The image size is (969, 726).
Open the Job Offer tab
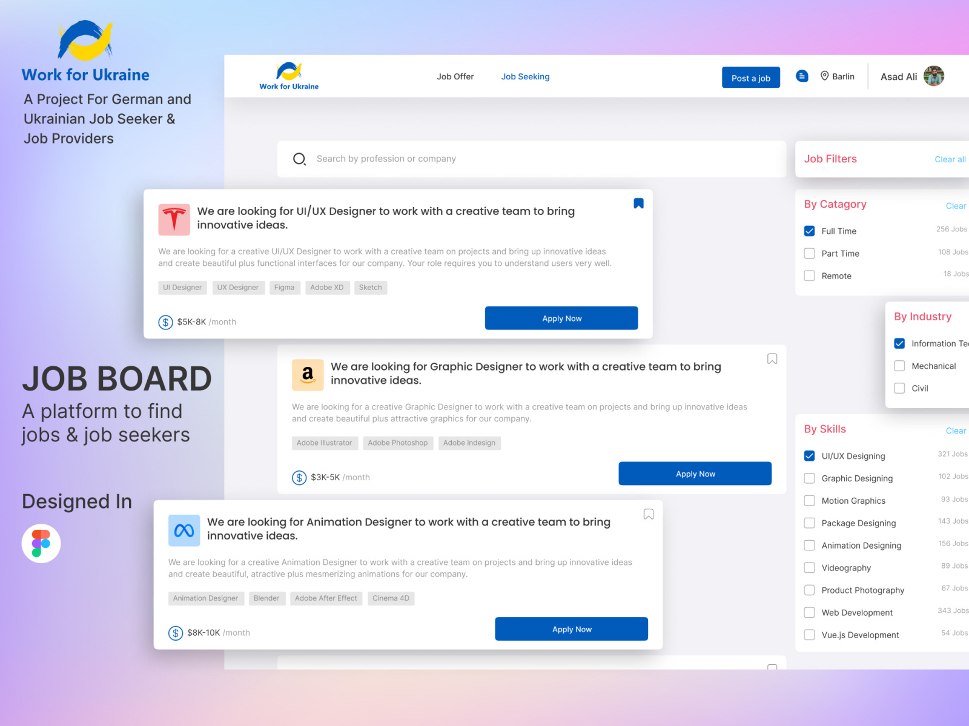(x=455, y=76)
